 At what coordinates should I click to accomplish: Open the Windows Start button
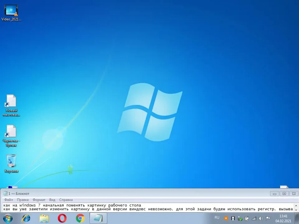click(x=8, y=218)
